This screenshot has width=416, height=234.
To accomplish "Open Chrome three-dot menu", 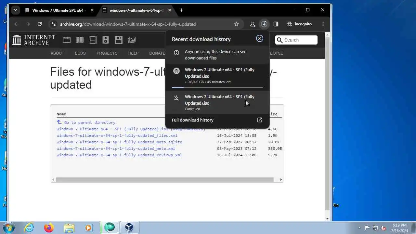I will [x=323, y=24].
